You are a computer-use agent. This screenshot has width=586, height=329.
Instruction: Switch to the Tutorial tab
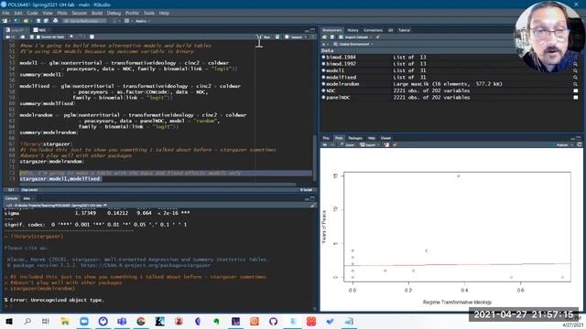[x=404, y=30]
